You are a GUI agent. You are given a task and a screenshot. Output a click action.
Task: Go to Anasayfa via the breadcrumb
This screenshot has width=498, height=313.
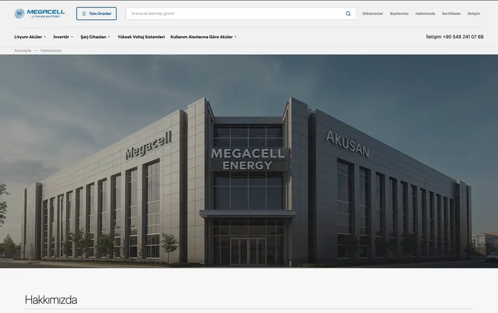click(x=22, y=51)
